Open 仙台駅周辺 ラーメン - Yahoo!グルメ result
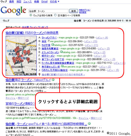The image size is (131, 136). point(28,80)
